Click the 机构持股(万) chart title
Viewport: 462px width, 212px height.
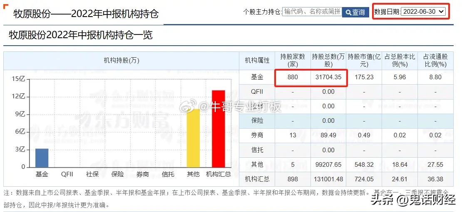122,61
